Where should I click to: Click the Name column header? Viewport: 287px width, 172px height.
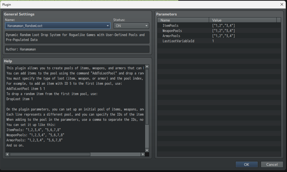click(183, 20)
